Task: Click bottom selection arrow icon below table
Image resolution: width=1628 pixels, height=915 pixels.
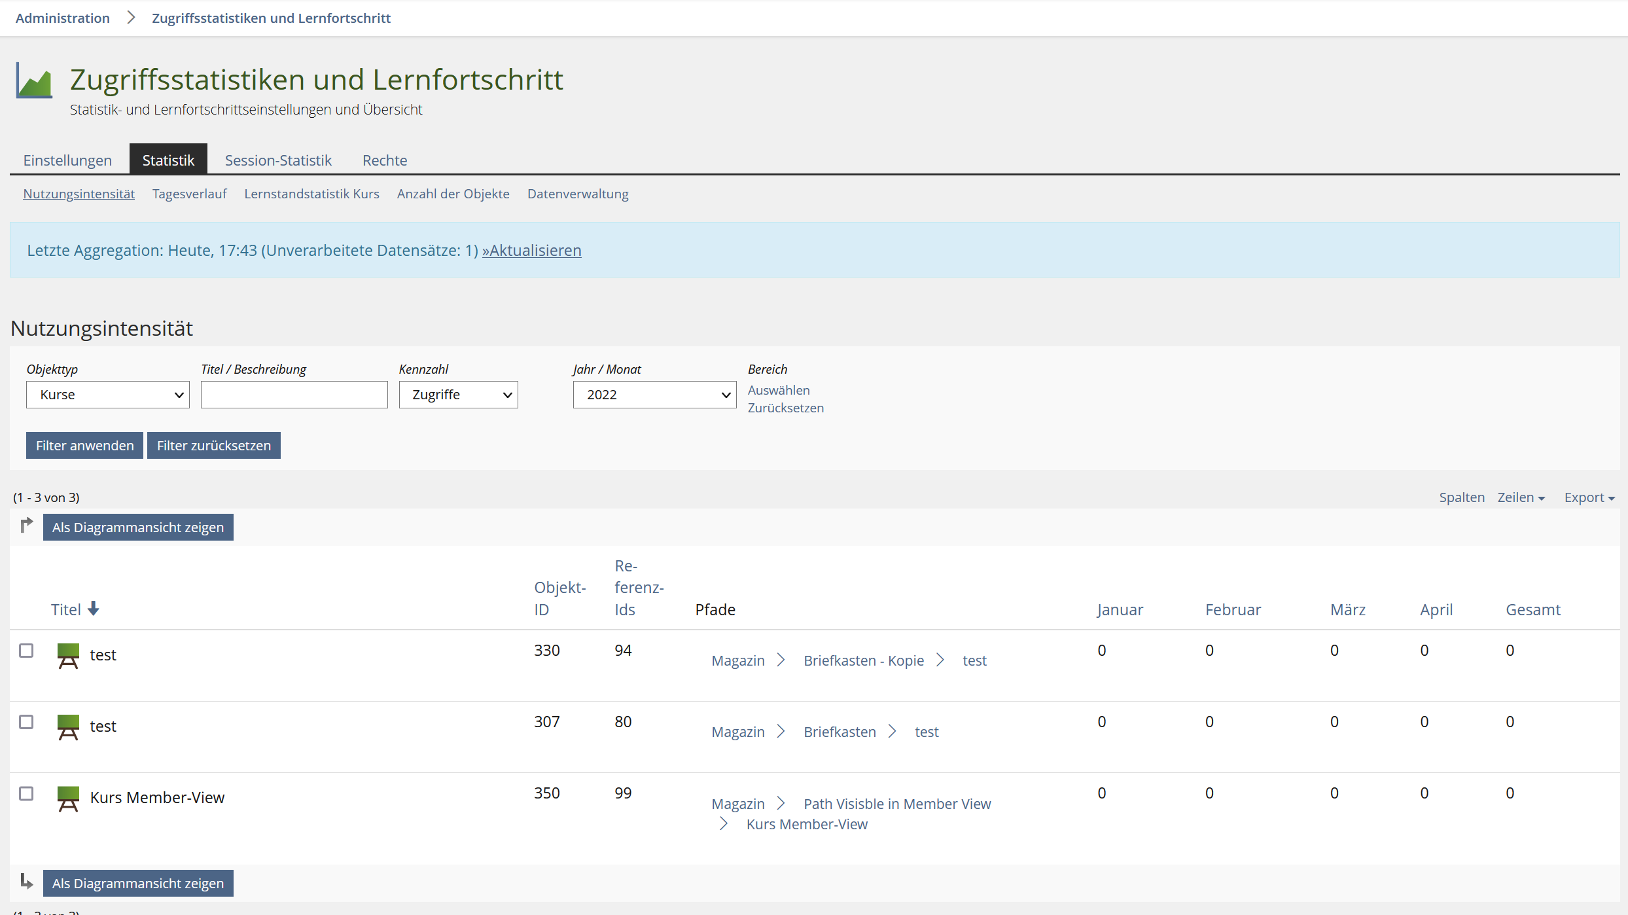Action: (x=26, y=881)
